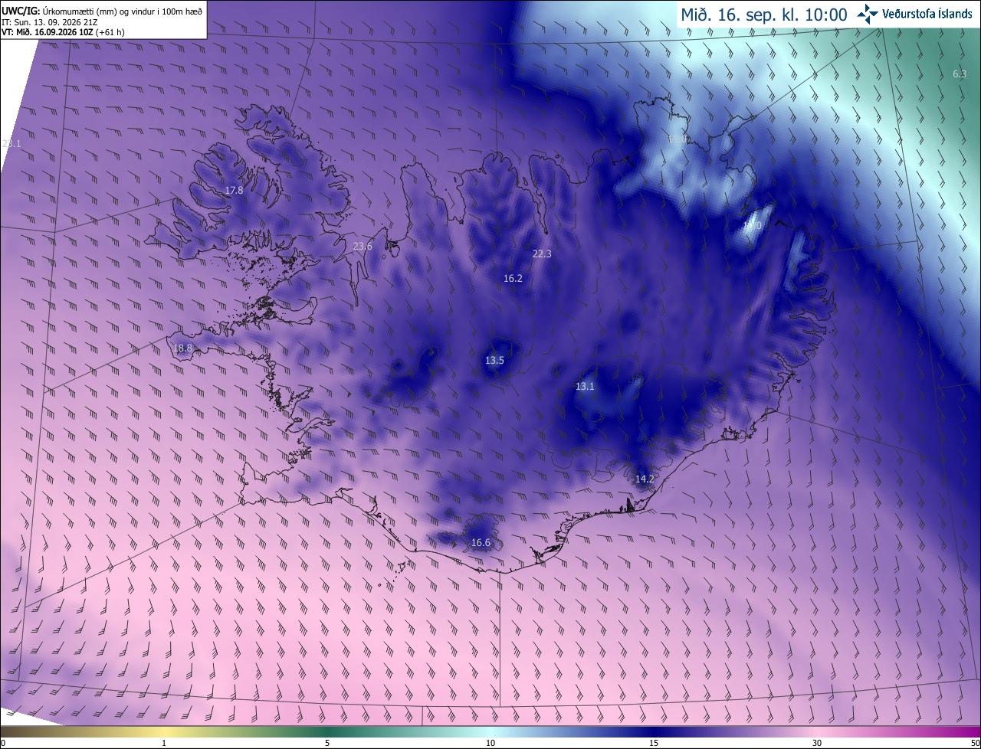Click the 16.2 value label

tap(513, 278)
